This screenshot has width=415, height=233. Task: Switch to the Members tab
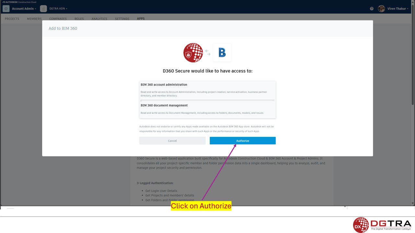click(x=34, y=19)
